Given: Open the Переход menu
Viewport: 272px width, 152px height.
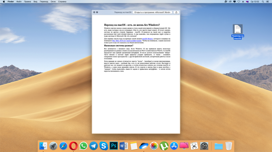Looking at the screenshot, I should 44,2.
